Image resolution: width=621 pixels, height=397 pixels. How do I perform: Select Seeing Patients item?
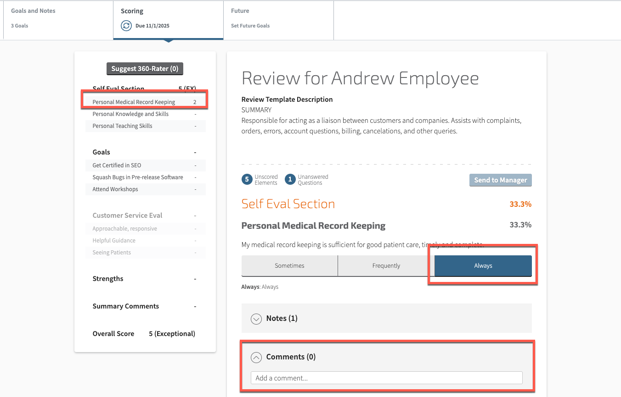tap(145, 253)
